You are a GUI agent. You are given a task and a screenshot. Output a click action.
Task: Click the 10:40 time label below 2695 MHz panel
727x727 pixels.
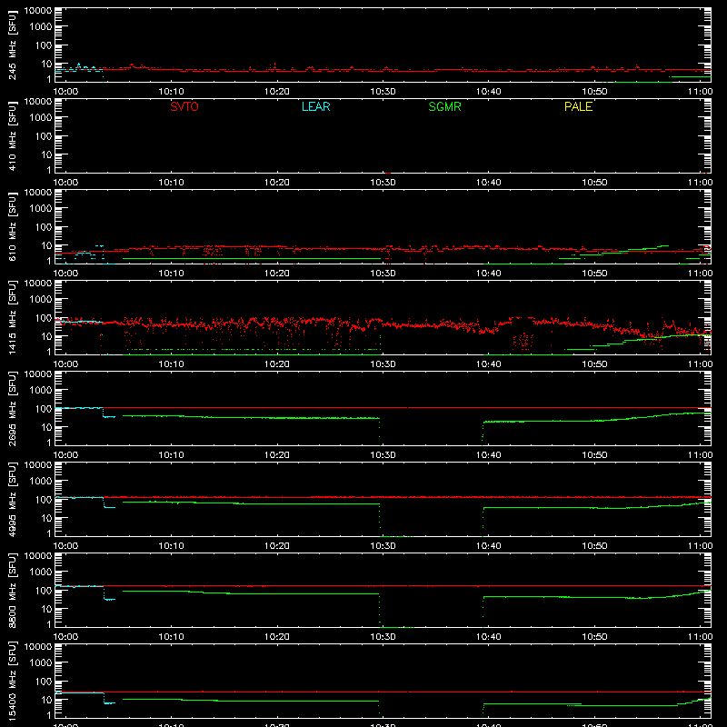(x=489, y=455)
